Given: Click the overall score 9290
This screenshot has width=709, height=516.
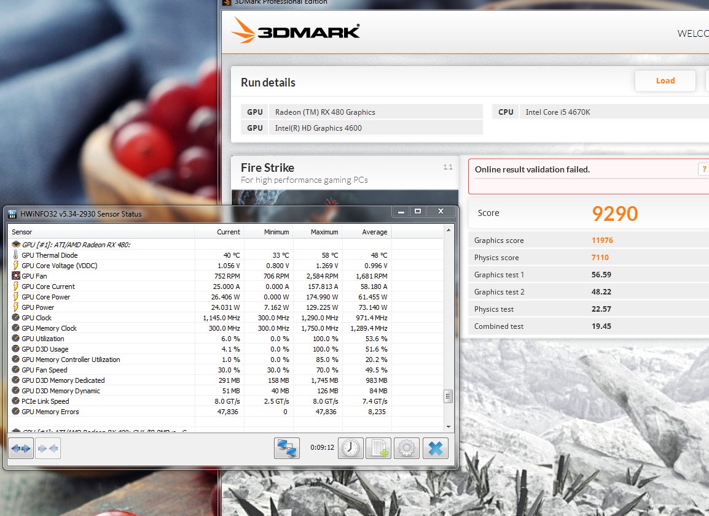Looking at the screenshot, I should [614, 214].
